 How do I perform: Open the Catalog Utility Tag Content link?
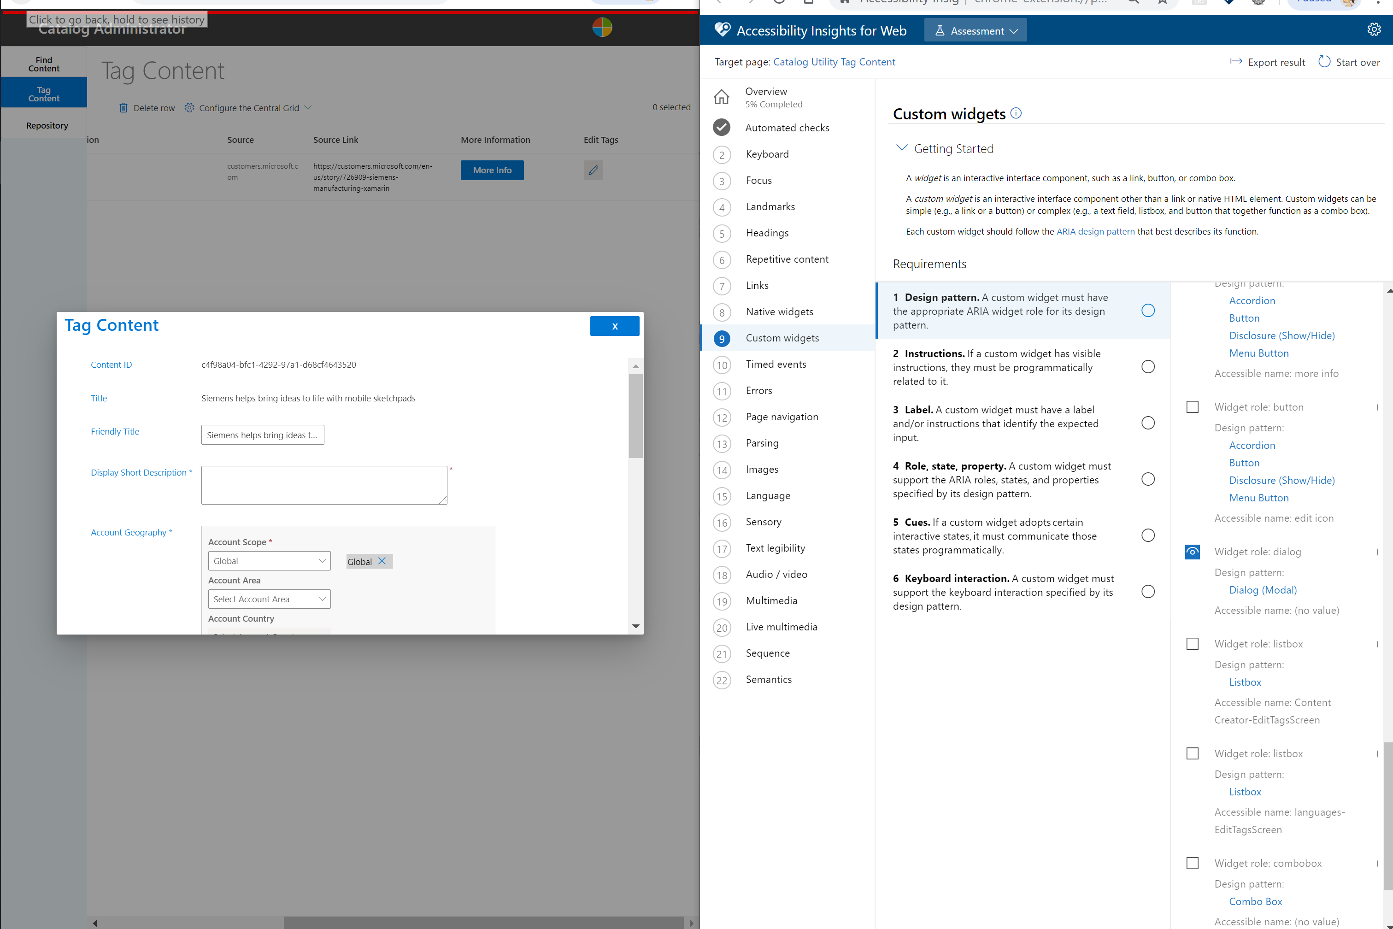point(834,62)
